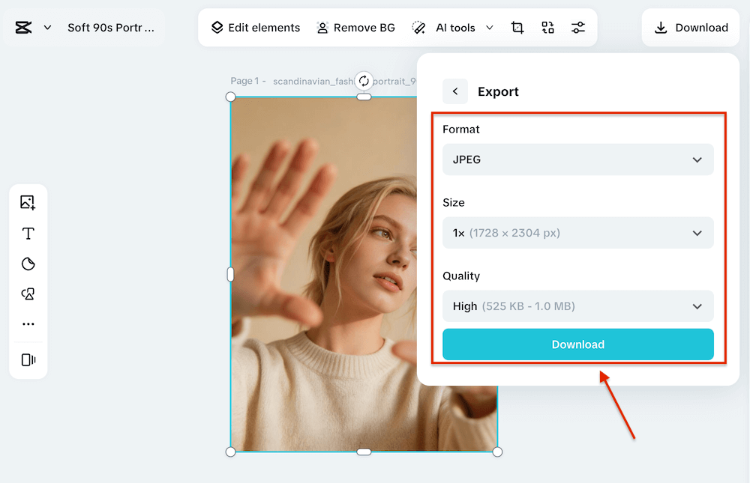Add image from the sidebar icon
The width and height of the screenshot is (750, 483).
(x=28, y=203)
